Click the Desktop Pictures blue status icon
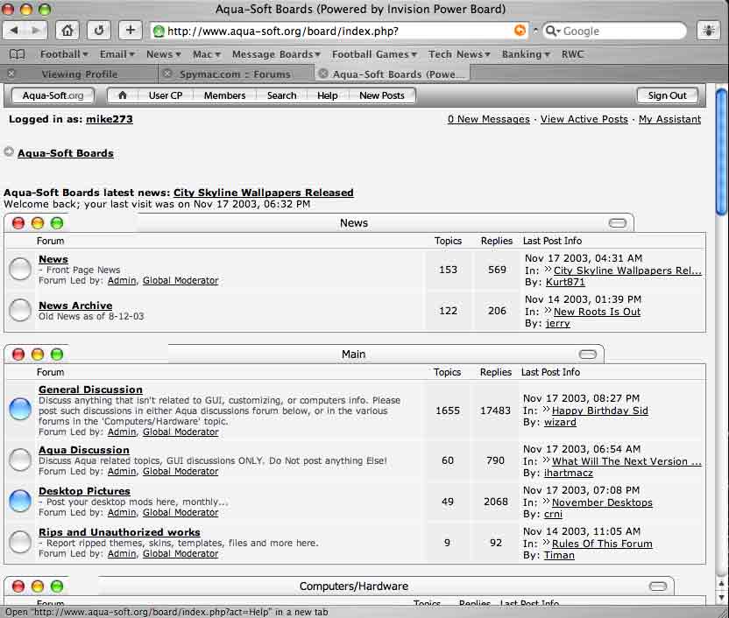This screenshot has width=729, height=618. click(x=20, y=501)
